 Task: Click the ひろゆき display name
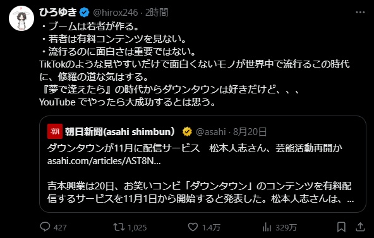coord(58,13)
